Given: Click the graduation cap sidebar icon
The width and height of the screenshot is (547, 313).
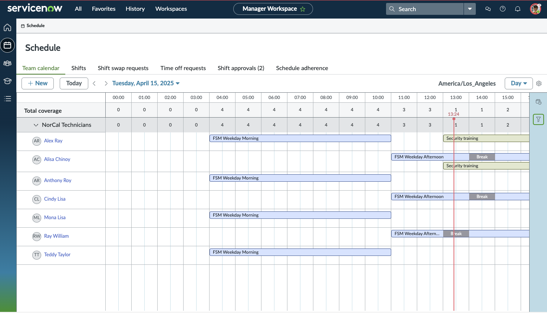Looking at the screenshot, I should click(7, 81).
